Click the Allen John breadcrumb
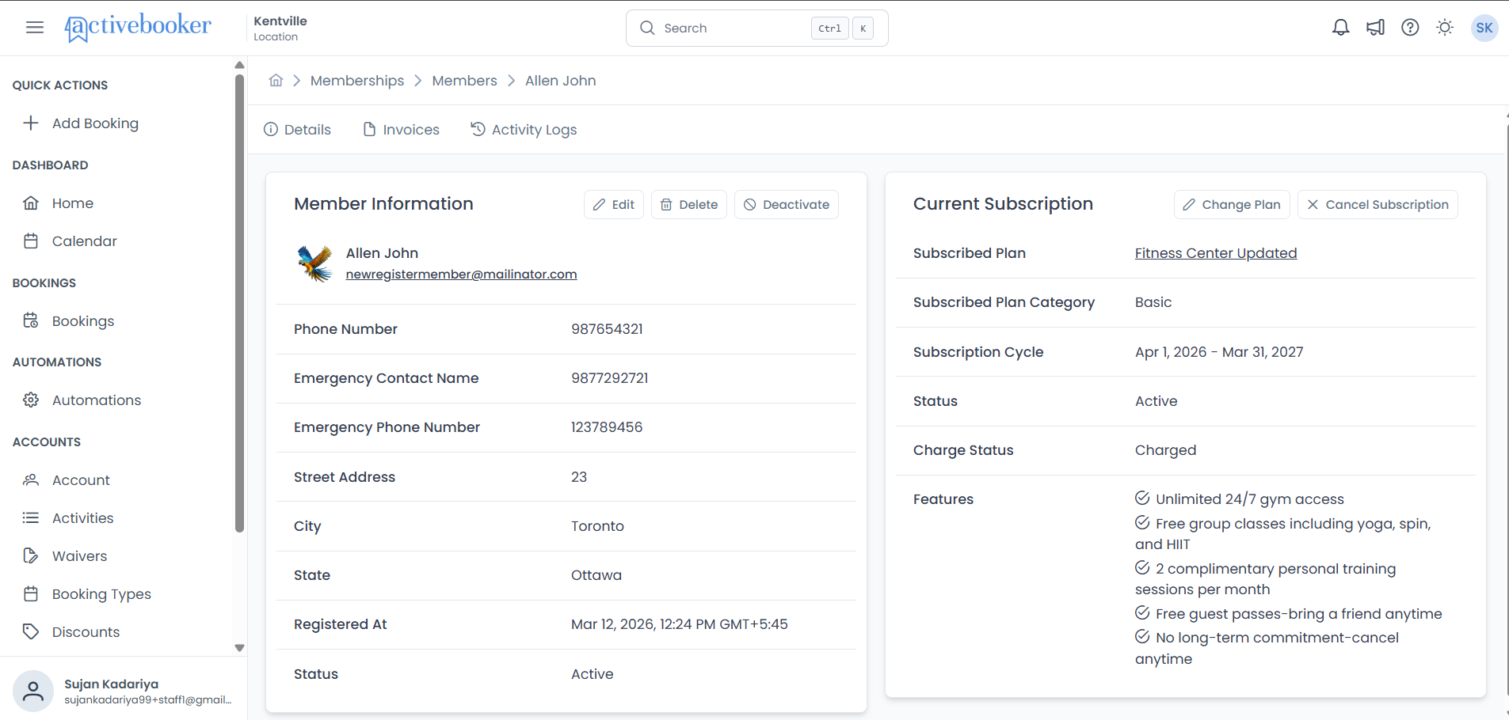This screenshot has width=1509, height=720. (561, 81)
